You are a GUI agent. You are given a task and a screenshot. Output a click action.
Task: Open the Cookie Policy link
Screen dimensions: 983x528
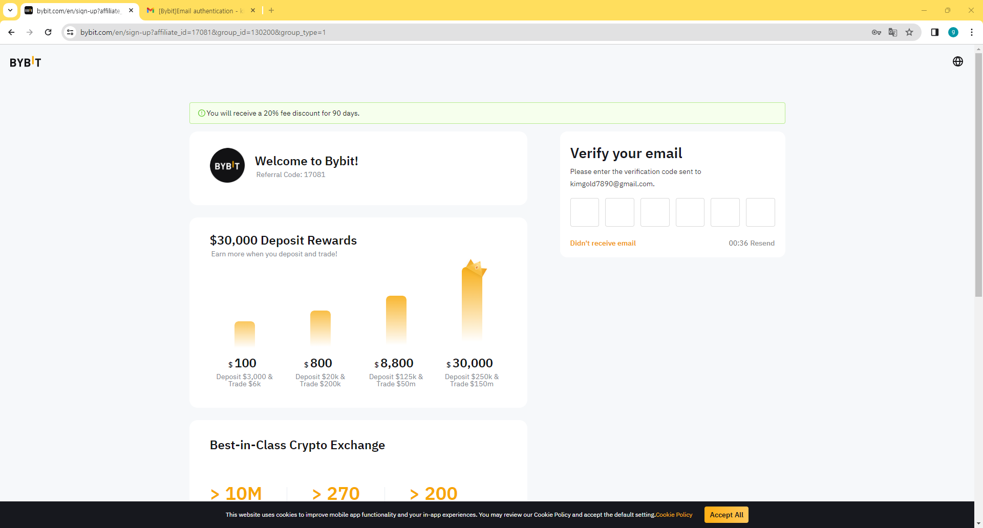coord(674,515)
